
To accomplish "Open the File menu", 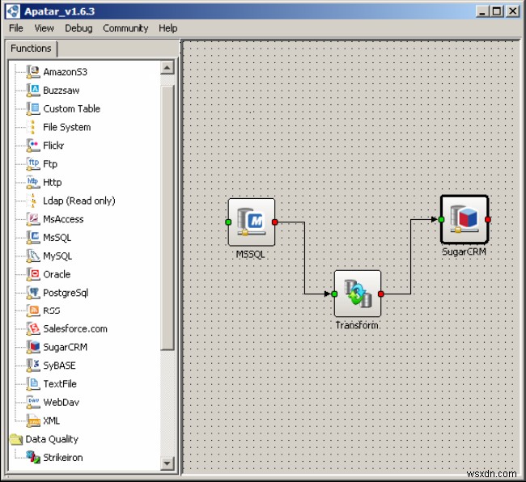I will pyautogui.click(x=15, y=28).
